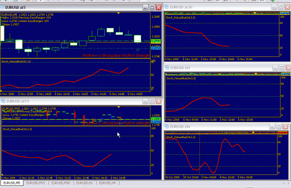
Task: Click the M5 chart shift yellow triangle marker
Action: [x=118, y=13]
